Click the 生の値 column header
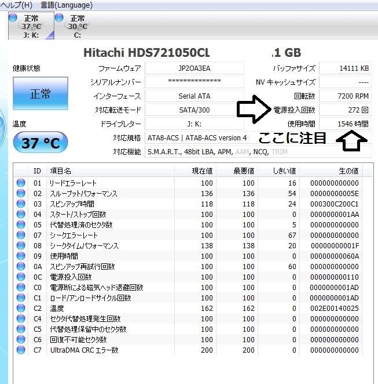 pos(331,171)
